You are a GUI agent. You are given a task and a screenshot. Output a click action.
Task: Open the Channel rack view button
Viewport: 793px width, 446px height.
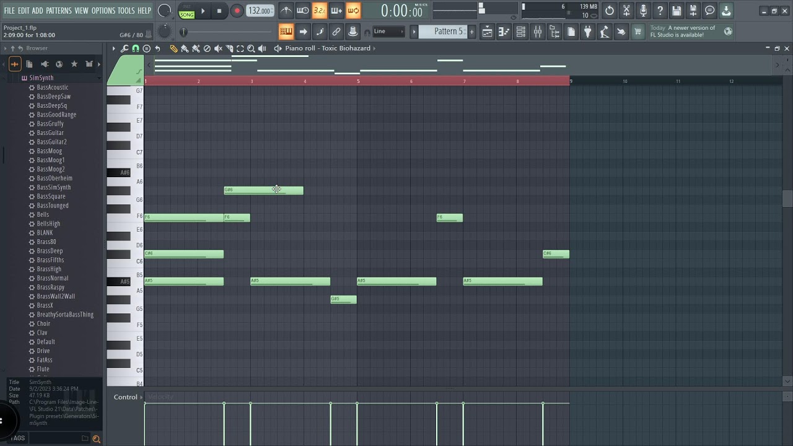pyautogui.click(x=521, y=32)
